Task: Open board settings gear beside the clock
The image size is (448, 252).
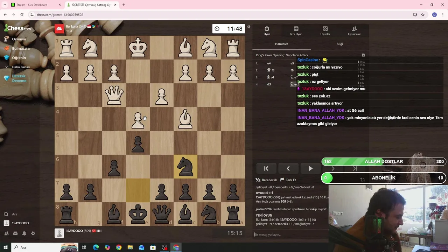Action: point(248,27)
